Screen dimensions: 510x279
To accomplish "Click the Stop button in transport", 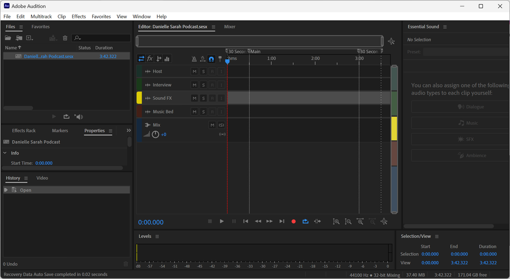I will (x=210, y=221).
